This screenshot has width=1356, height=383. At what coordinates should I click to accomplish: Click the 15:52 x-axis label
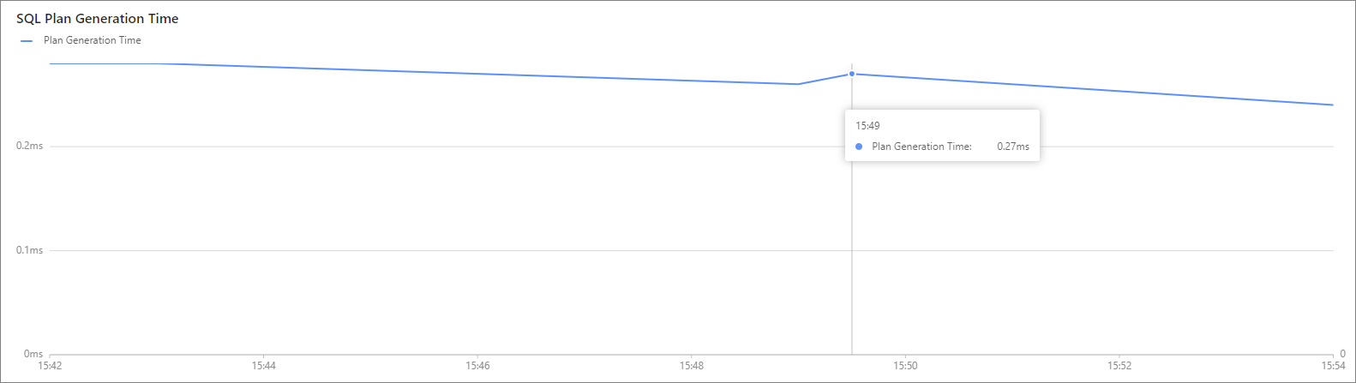[x=1119, y=366]
